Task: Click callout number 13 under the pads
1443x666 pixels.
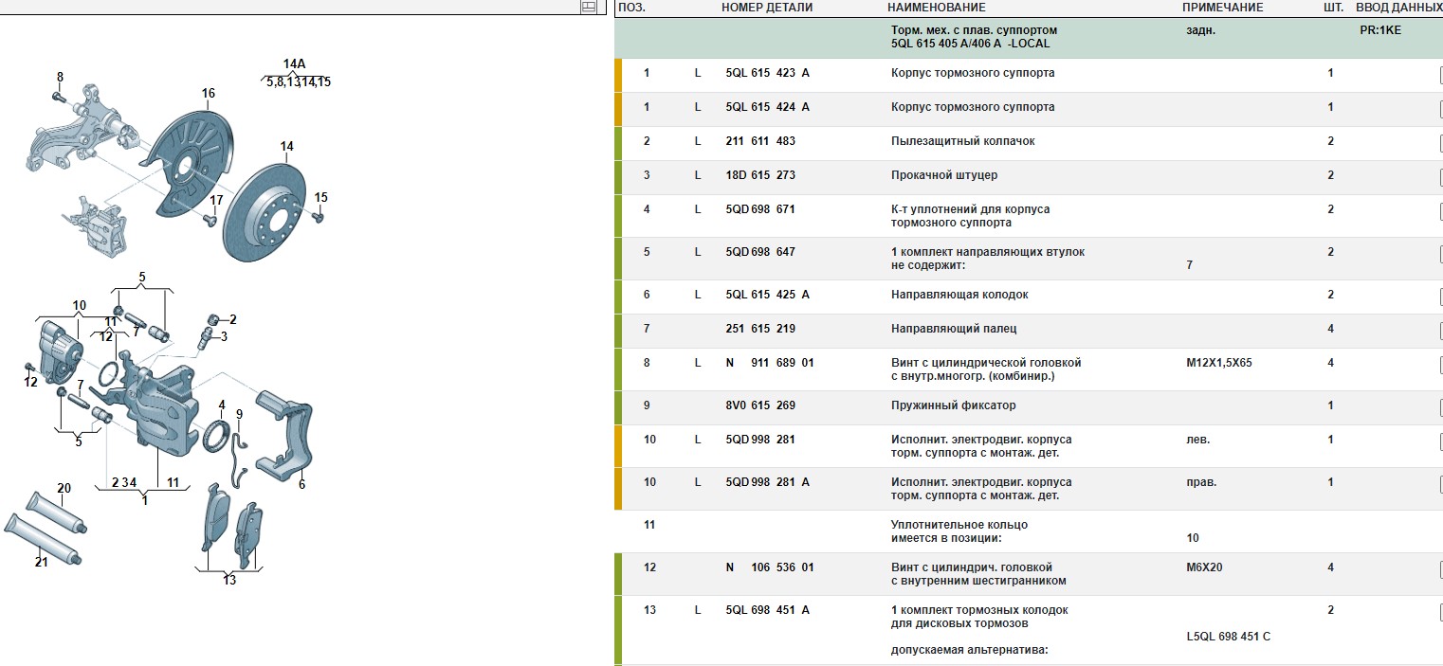Action: pos(229,580)
